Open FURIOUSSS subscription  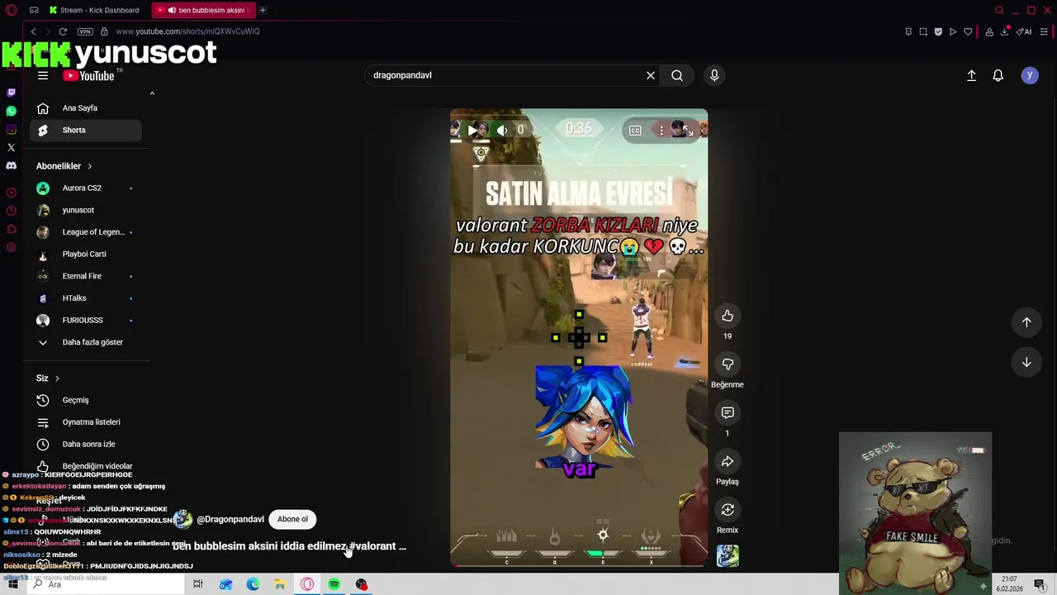[x=86, y=320]
